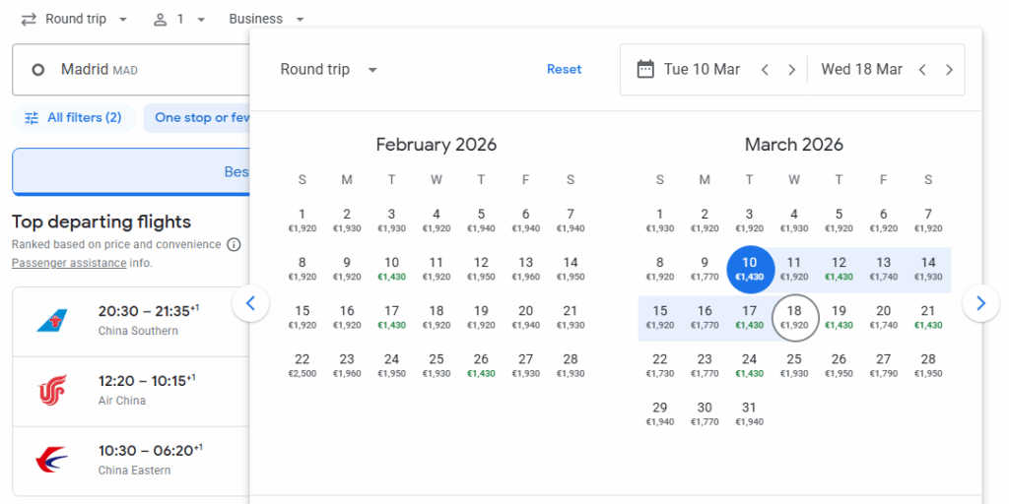Click the China Southern airline logo
Image resolution: width=1009 pixels, height=504 pixels.
(x=52, y=320)
